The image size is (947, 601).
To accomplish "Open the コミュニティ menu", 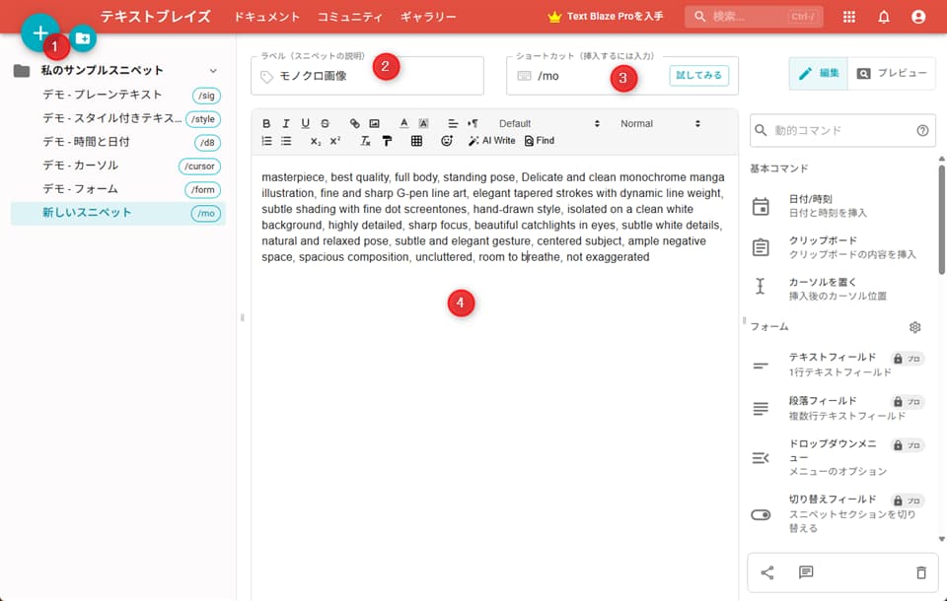I will click(x=350, y=17).
